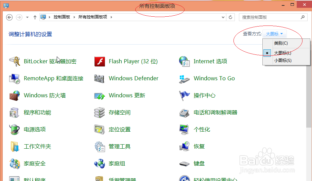Image resolution: width=312 pixels, height=181 pixels.
Task: Open BitLocker 驱动器加密 link
Action: 50,61
